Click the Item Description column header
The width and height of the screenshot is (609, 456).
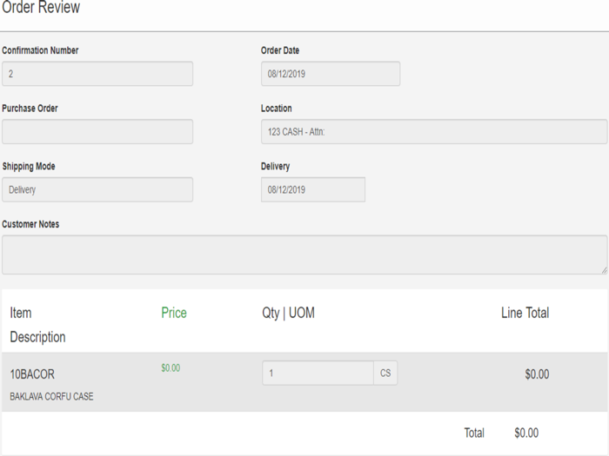point(37,325)
